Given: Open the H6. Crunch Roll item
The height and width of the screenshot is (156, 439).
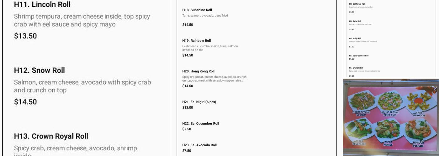Looking at the screenshot, I should (x=356, y=68).
